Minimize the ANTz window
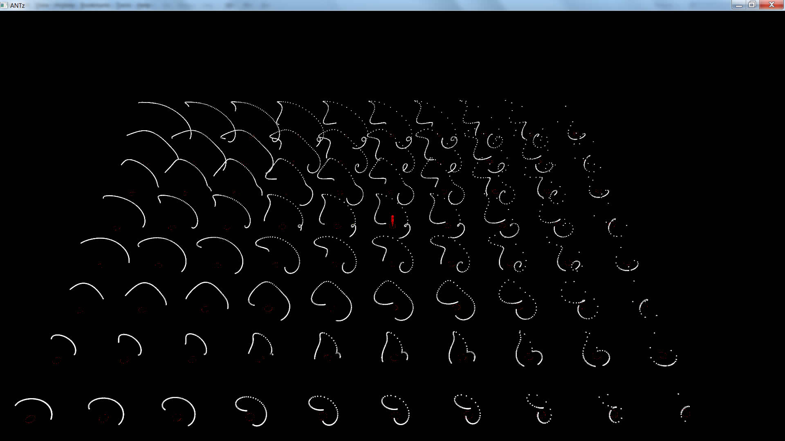This screenshot has width=785, height=441. tap(739, 5)
